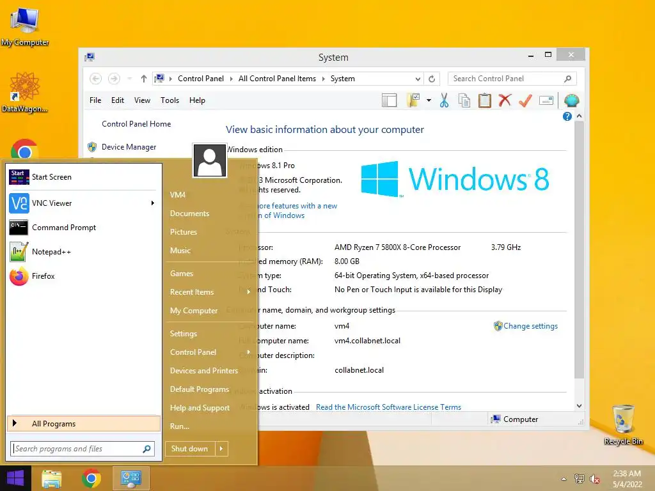Click the muted volume tray icon
The height and width of the screenshot is (491, 655).
point(595,478)
